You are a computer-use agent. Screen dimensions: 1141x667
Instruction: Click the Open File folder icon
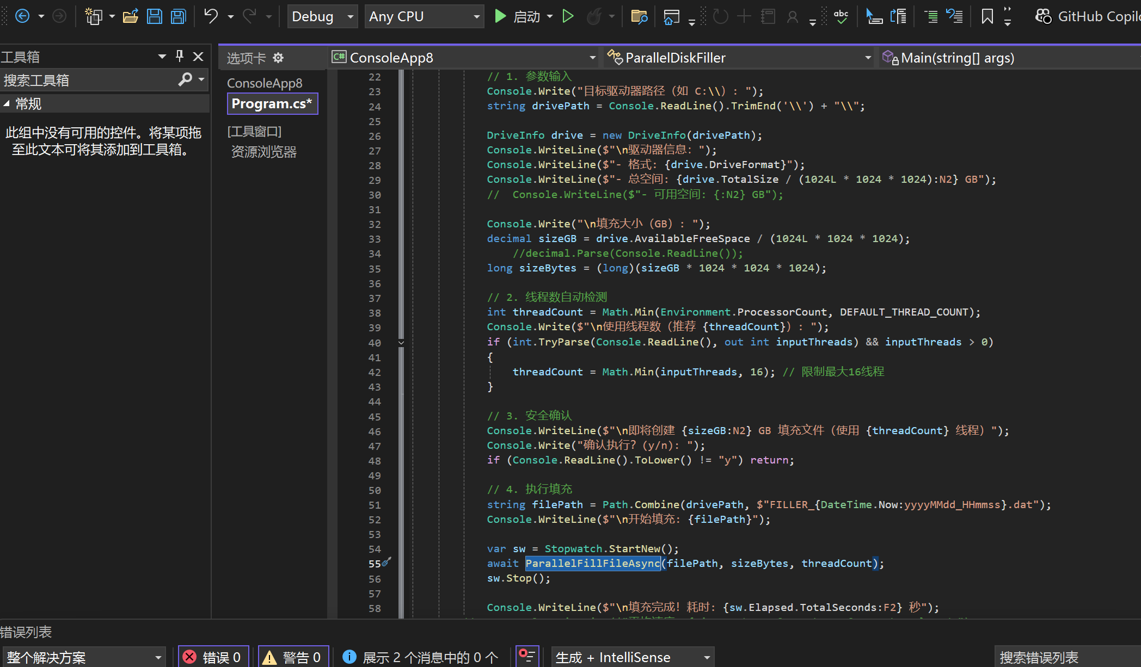tap(130, 16)
